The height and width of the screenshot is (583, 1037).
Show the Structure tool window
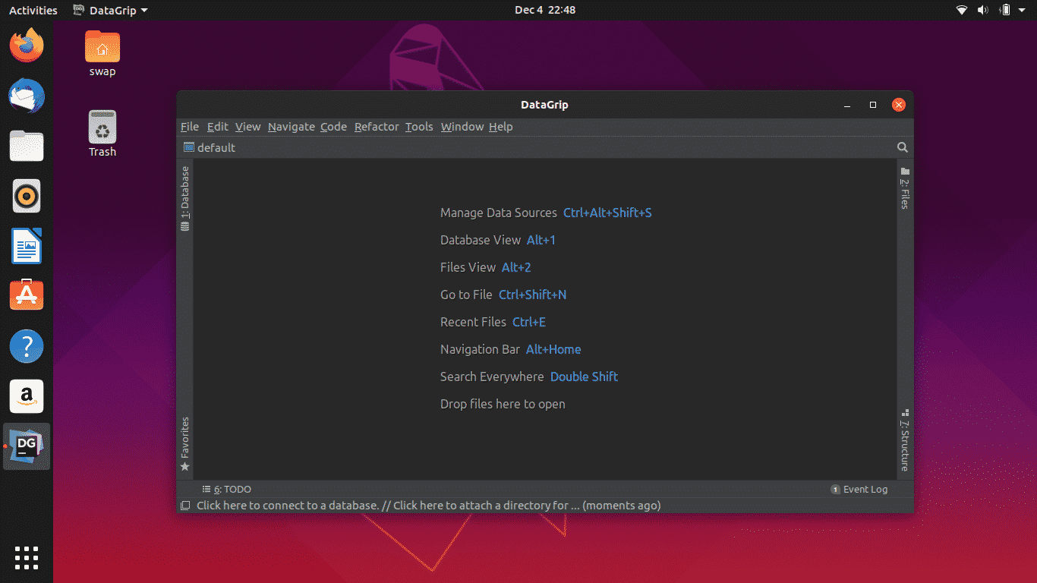pyautogui.click(x=905, y=440)
